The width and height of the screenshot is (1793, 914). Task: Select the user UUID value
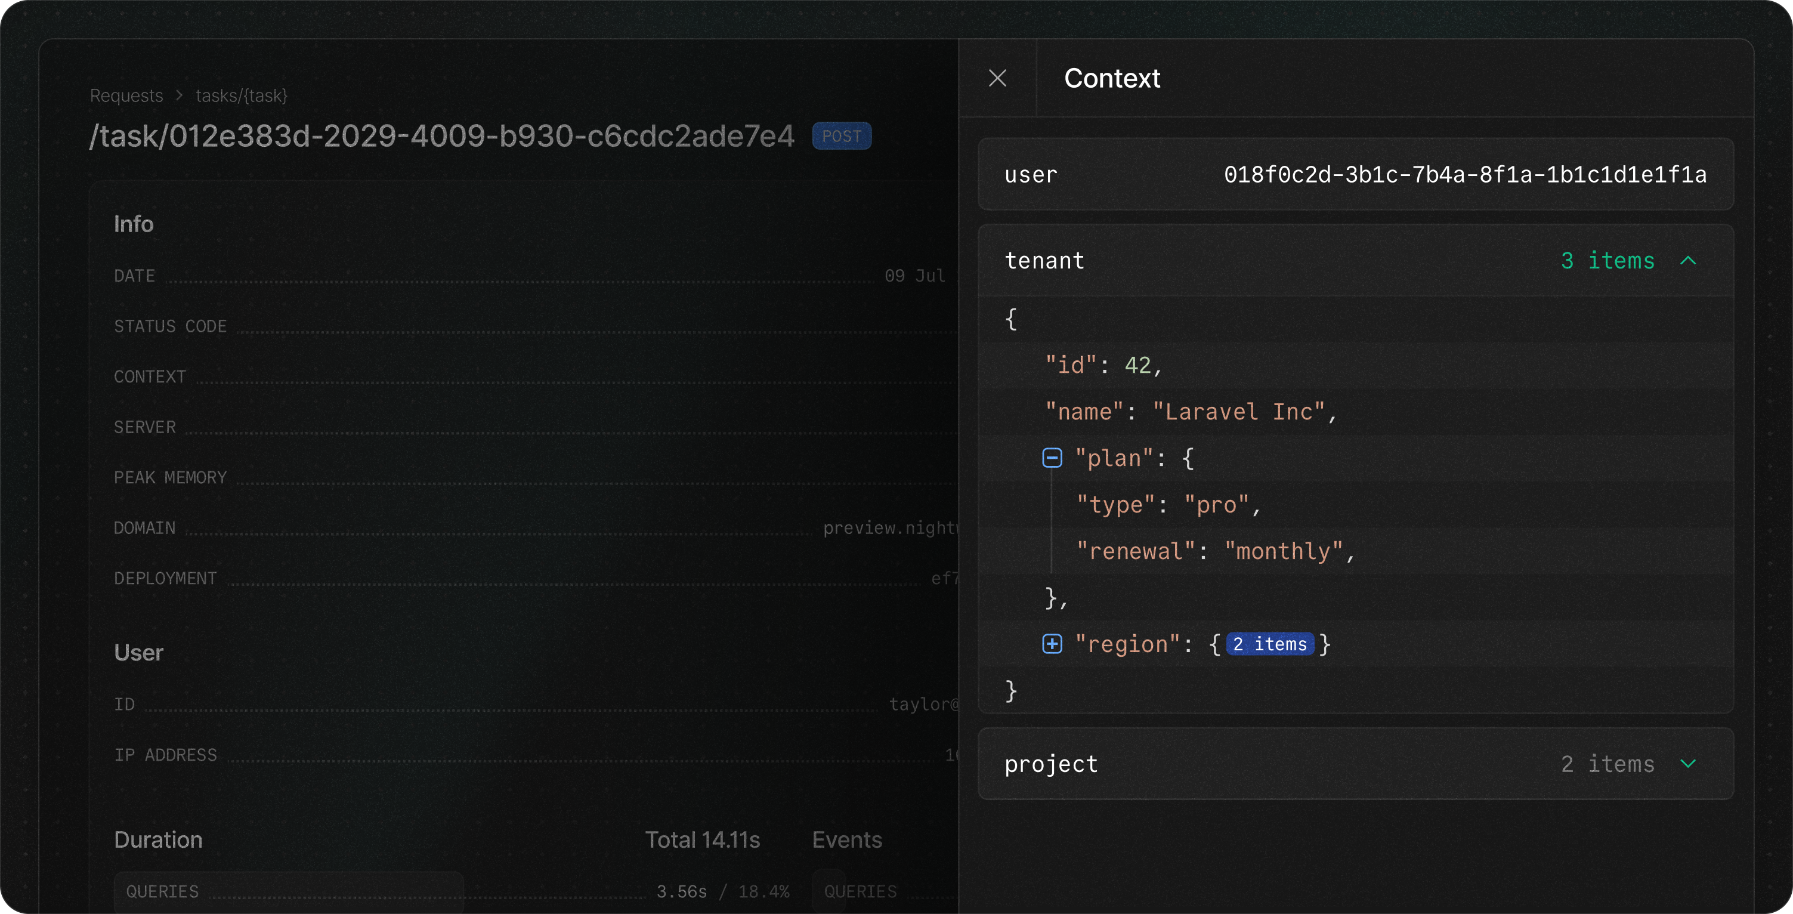click(x=1464, y=175)
